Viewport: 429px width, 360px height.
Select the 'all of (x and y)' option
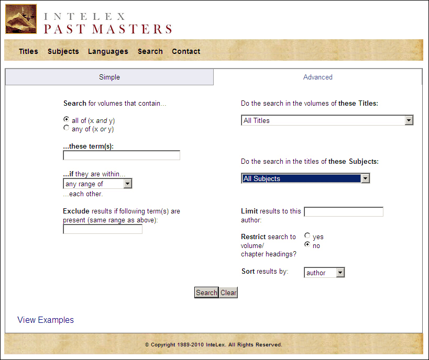[x=66, y=119]
